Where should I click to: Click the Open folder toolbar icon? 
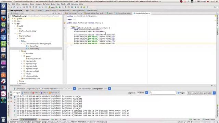(9, 7)
